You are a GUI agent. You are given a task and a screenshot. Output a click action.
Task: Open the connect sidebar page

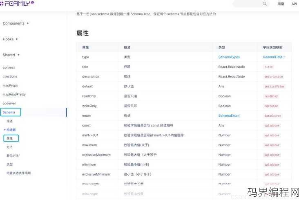click(x=9, y=67)
